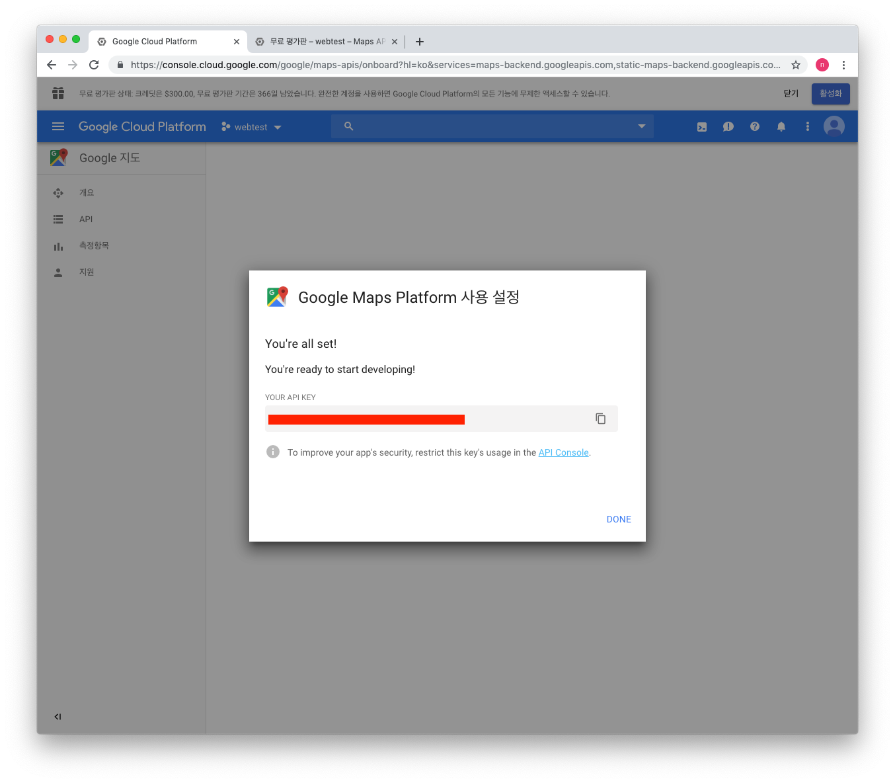The width and height of the screenshot is (895, 783).
Task: Go forward in the browser
Action: pos(73,65)
